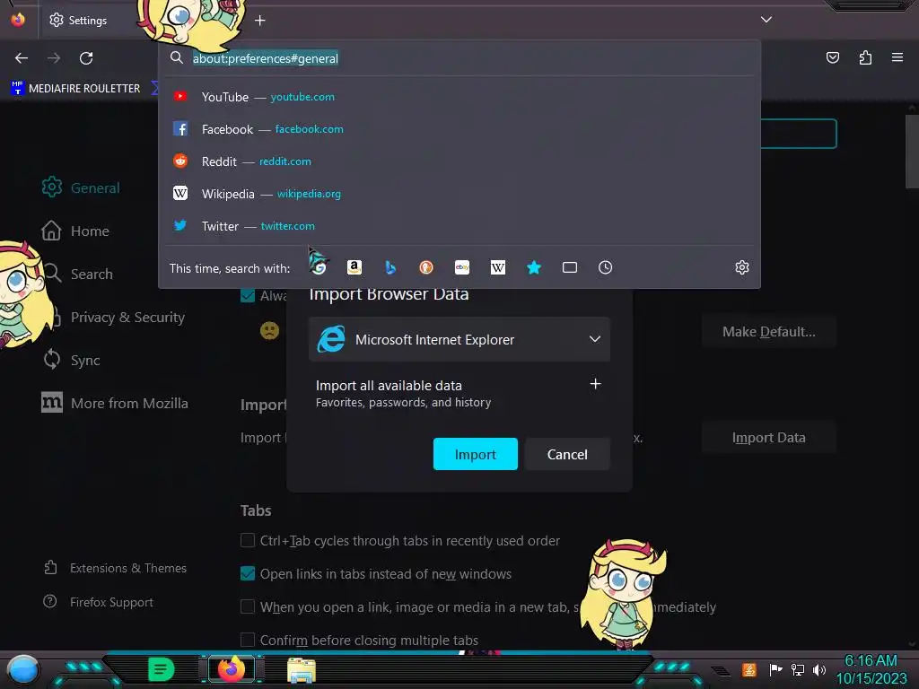Search in open Tabs icon

click(570, 267)
